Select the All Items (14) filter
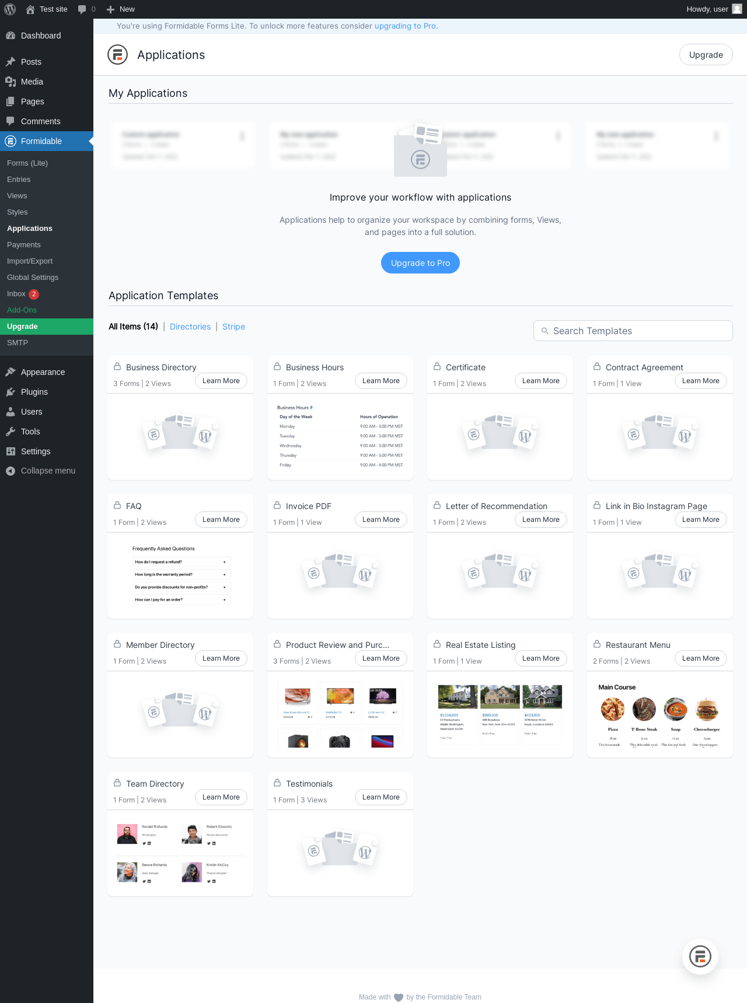The width and height of the screenshot is (747, 1003). click(133, 327)
